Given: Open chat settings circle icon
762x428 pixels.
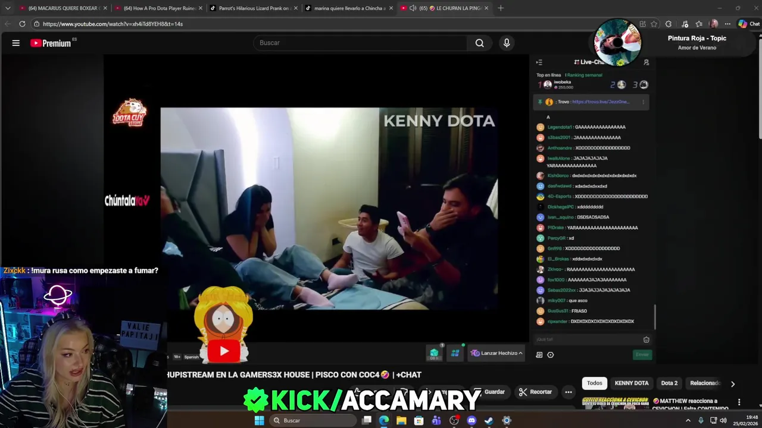Looking at the screenshot, I should click(x=550, y=355).
